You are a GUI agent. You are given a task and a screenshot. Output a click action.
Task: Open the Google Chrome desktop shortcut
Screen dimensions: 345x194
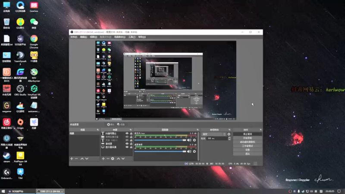click(34, 41)
